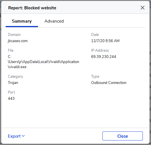Click the Date field label

click(x=95, y=35)
